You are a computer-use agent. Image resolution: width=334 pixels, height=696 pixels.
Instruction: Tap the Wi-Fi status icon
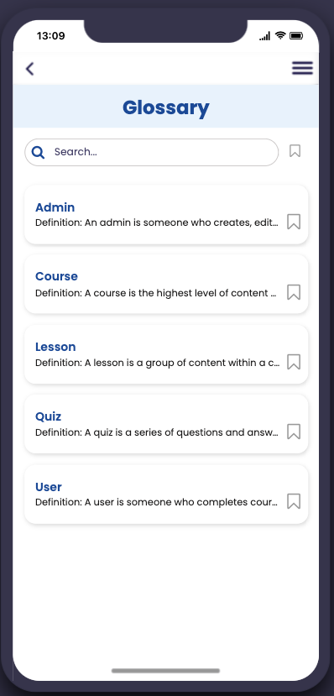280,35
